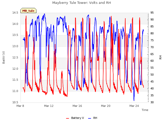The width and height of the screenshot is (164, 123).
Task: Click the right-side RH axis label
Action: pos(160,57)
